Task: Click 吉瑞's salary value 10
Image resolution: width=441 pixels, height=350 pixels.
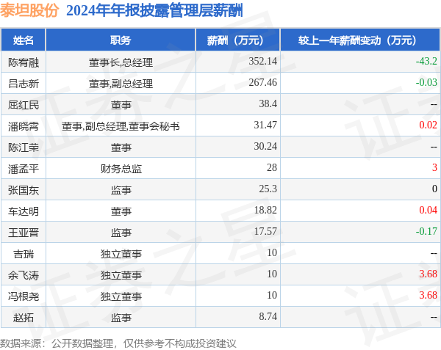Action: (272, 253)
